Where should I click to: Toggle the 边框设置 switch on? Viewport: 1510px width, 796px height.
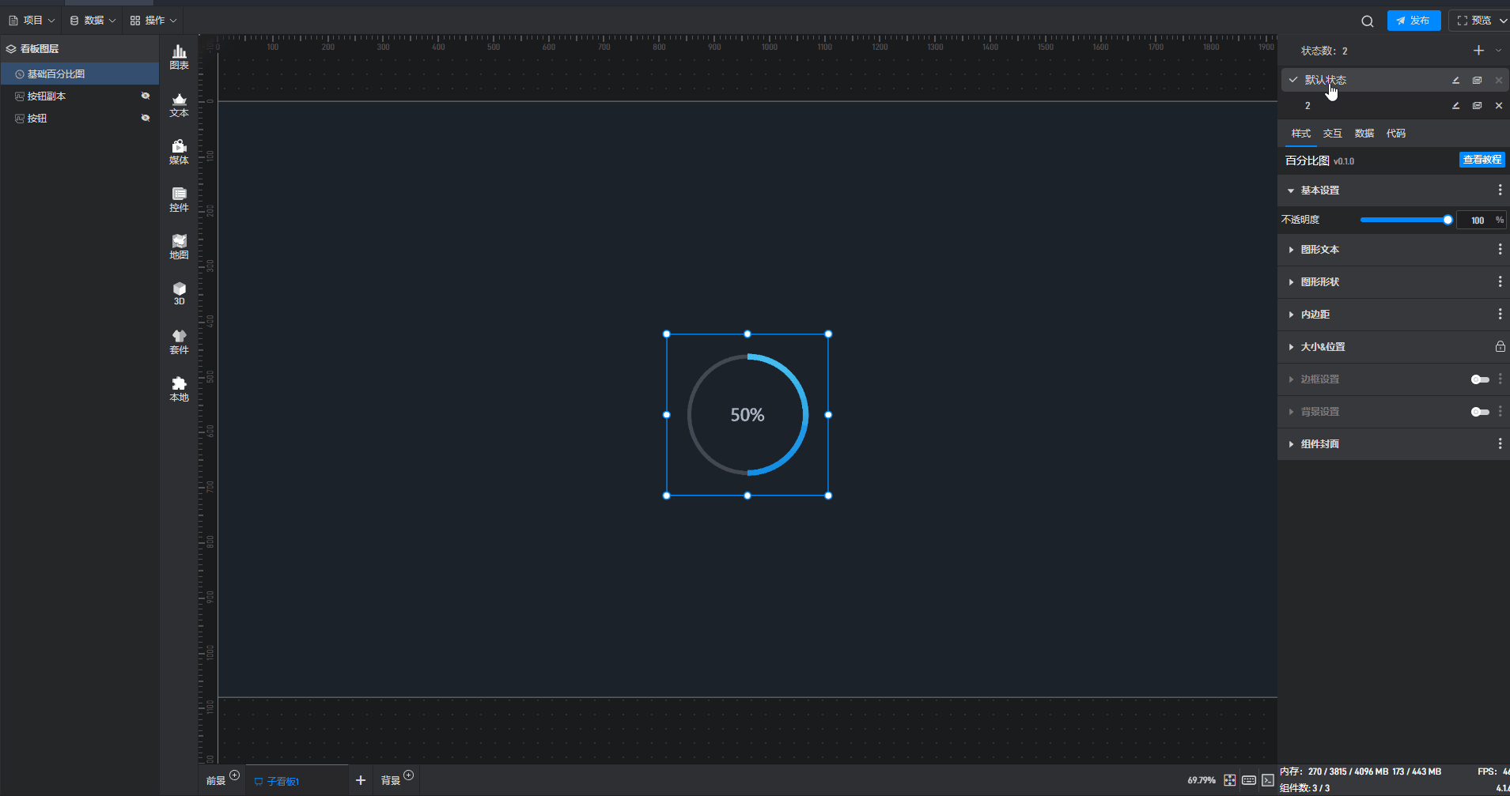point(1479,379)
